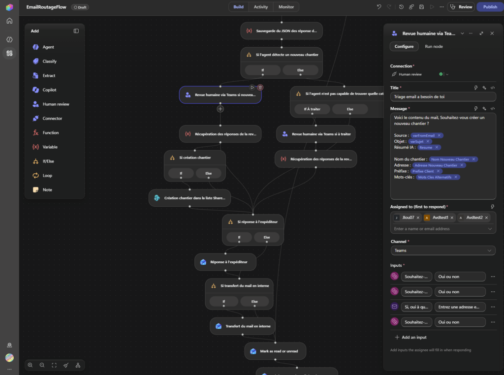Undo the last change
504x375 pixels.
[379, 7]
